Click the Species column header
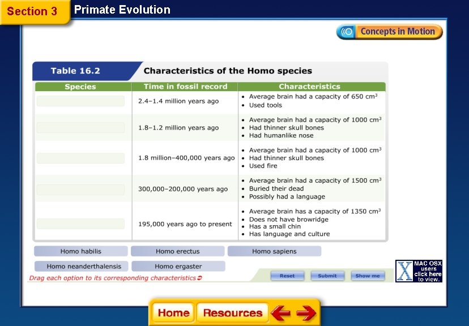Image resolution: width=469 pixels, height=326 pixels. 80,87
